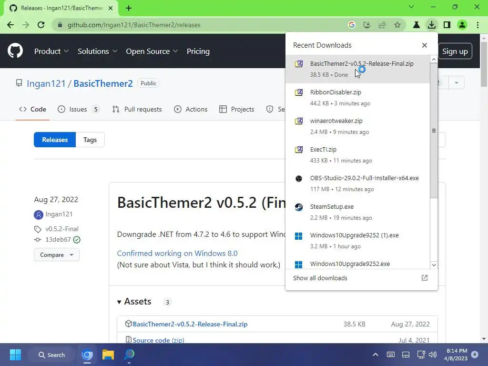Viewport: 488px width, 366px height.
Task: Switch to the Code tab
Action: (x=32, y=109)
